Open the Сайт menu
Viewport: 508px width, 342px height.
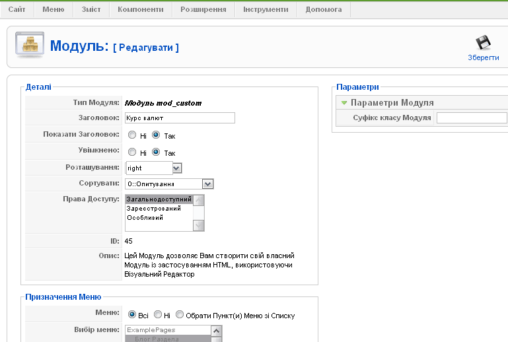coord(17,9)
